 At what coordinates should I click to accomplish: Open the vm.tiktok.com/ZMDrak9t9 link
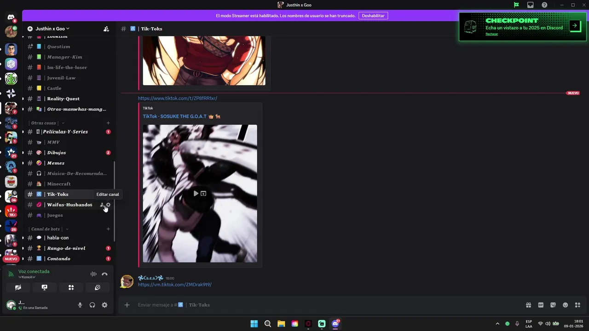point(175,285)
